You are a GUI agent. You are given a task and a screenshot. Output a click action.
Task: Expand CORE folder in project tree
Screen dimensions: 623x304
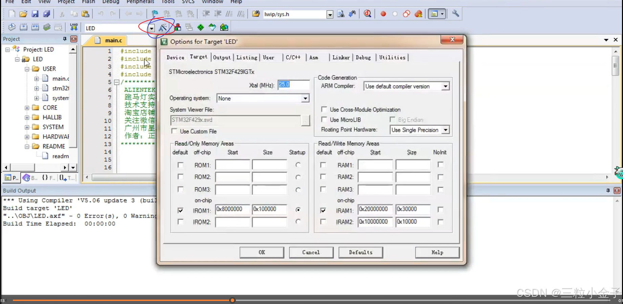click(x=27, y=108)
